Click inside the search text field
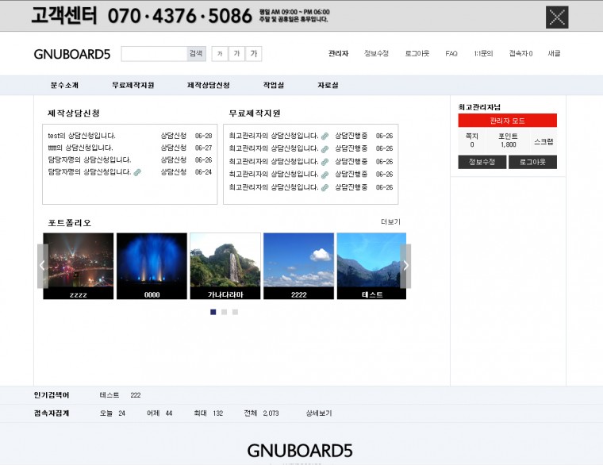This screenshot has width=603, height=465. [153, 54]
